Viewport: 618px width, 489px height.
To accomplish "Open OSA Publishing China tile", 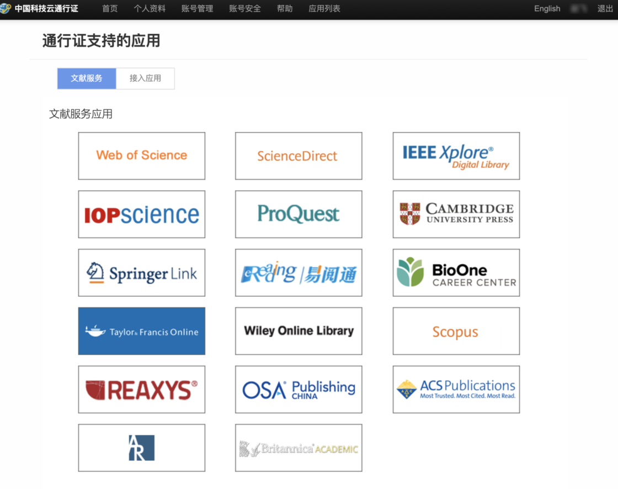I will pyautogui.click(x=299, y=390).
